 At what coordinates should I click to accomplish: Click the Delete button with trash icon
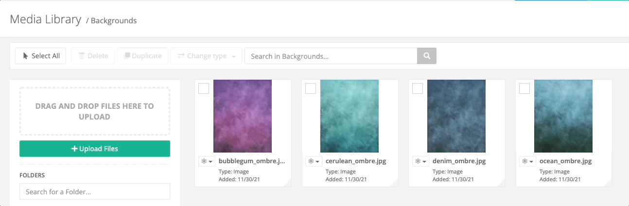click(93, 56)
